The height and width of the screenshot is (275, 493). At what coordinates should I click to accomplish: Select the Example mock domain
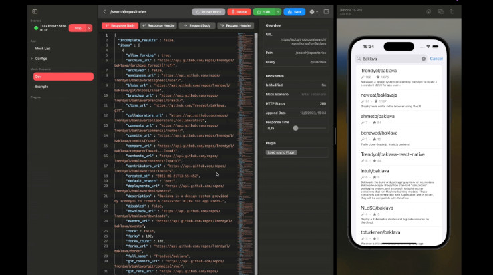tap(42, 87)
